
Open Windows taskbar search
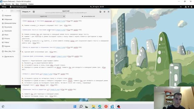click(x=81, y=106)
